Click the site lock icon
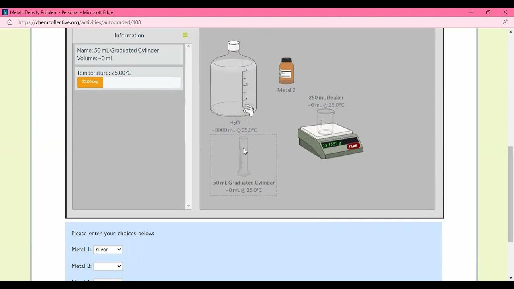This screenshot has width=514, height=289. [x=10, y=22]
